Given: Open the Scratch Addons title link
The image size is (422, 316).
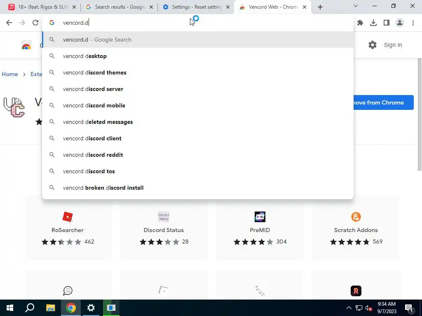Looking at the screenshot, I should coord(356,230).
